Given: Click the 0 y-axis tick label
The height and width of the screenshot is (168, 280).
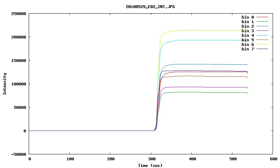Looking at the screenshot, I should click(x=25, y=131).
